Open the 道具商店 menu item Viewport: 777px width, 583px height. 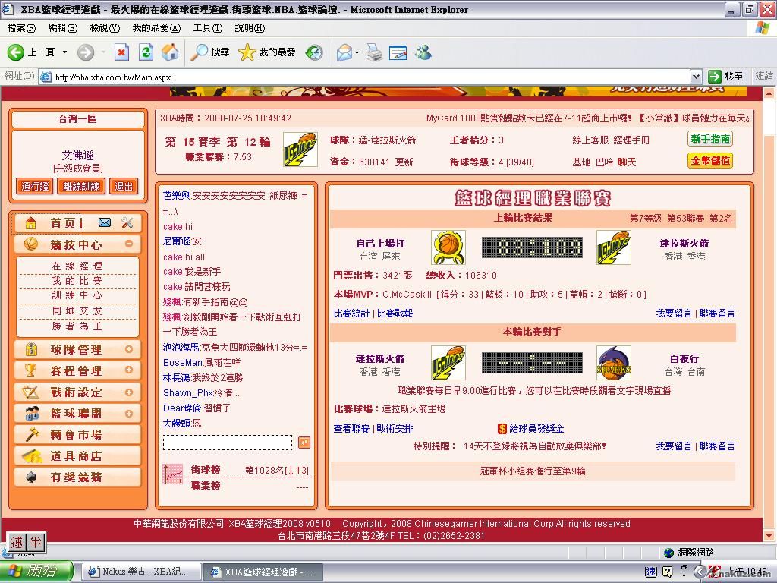[x=78, y=456]
